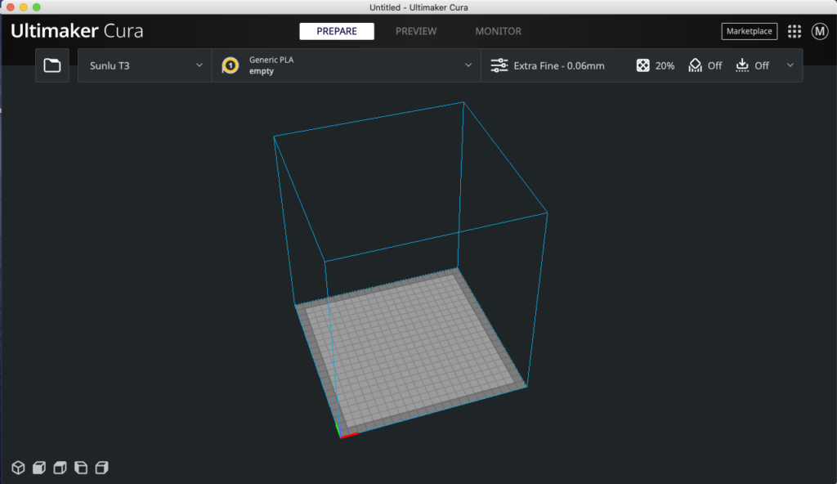Click the extruder 1 material icon
The height and width of the screenshot is (484, 837).
[x=230, y=65]
